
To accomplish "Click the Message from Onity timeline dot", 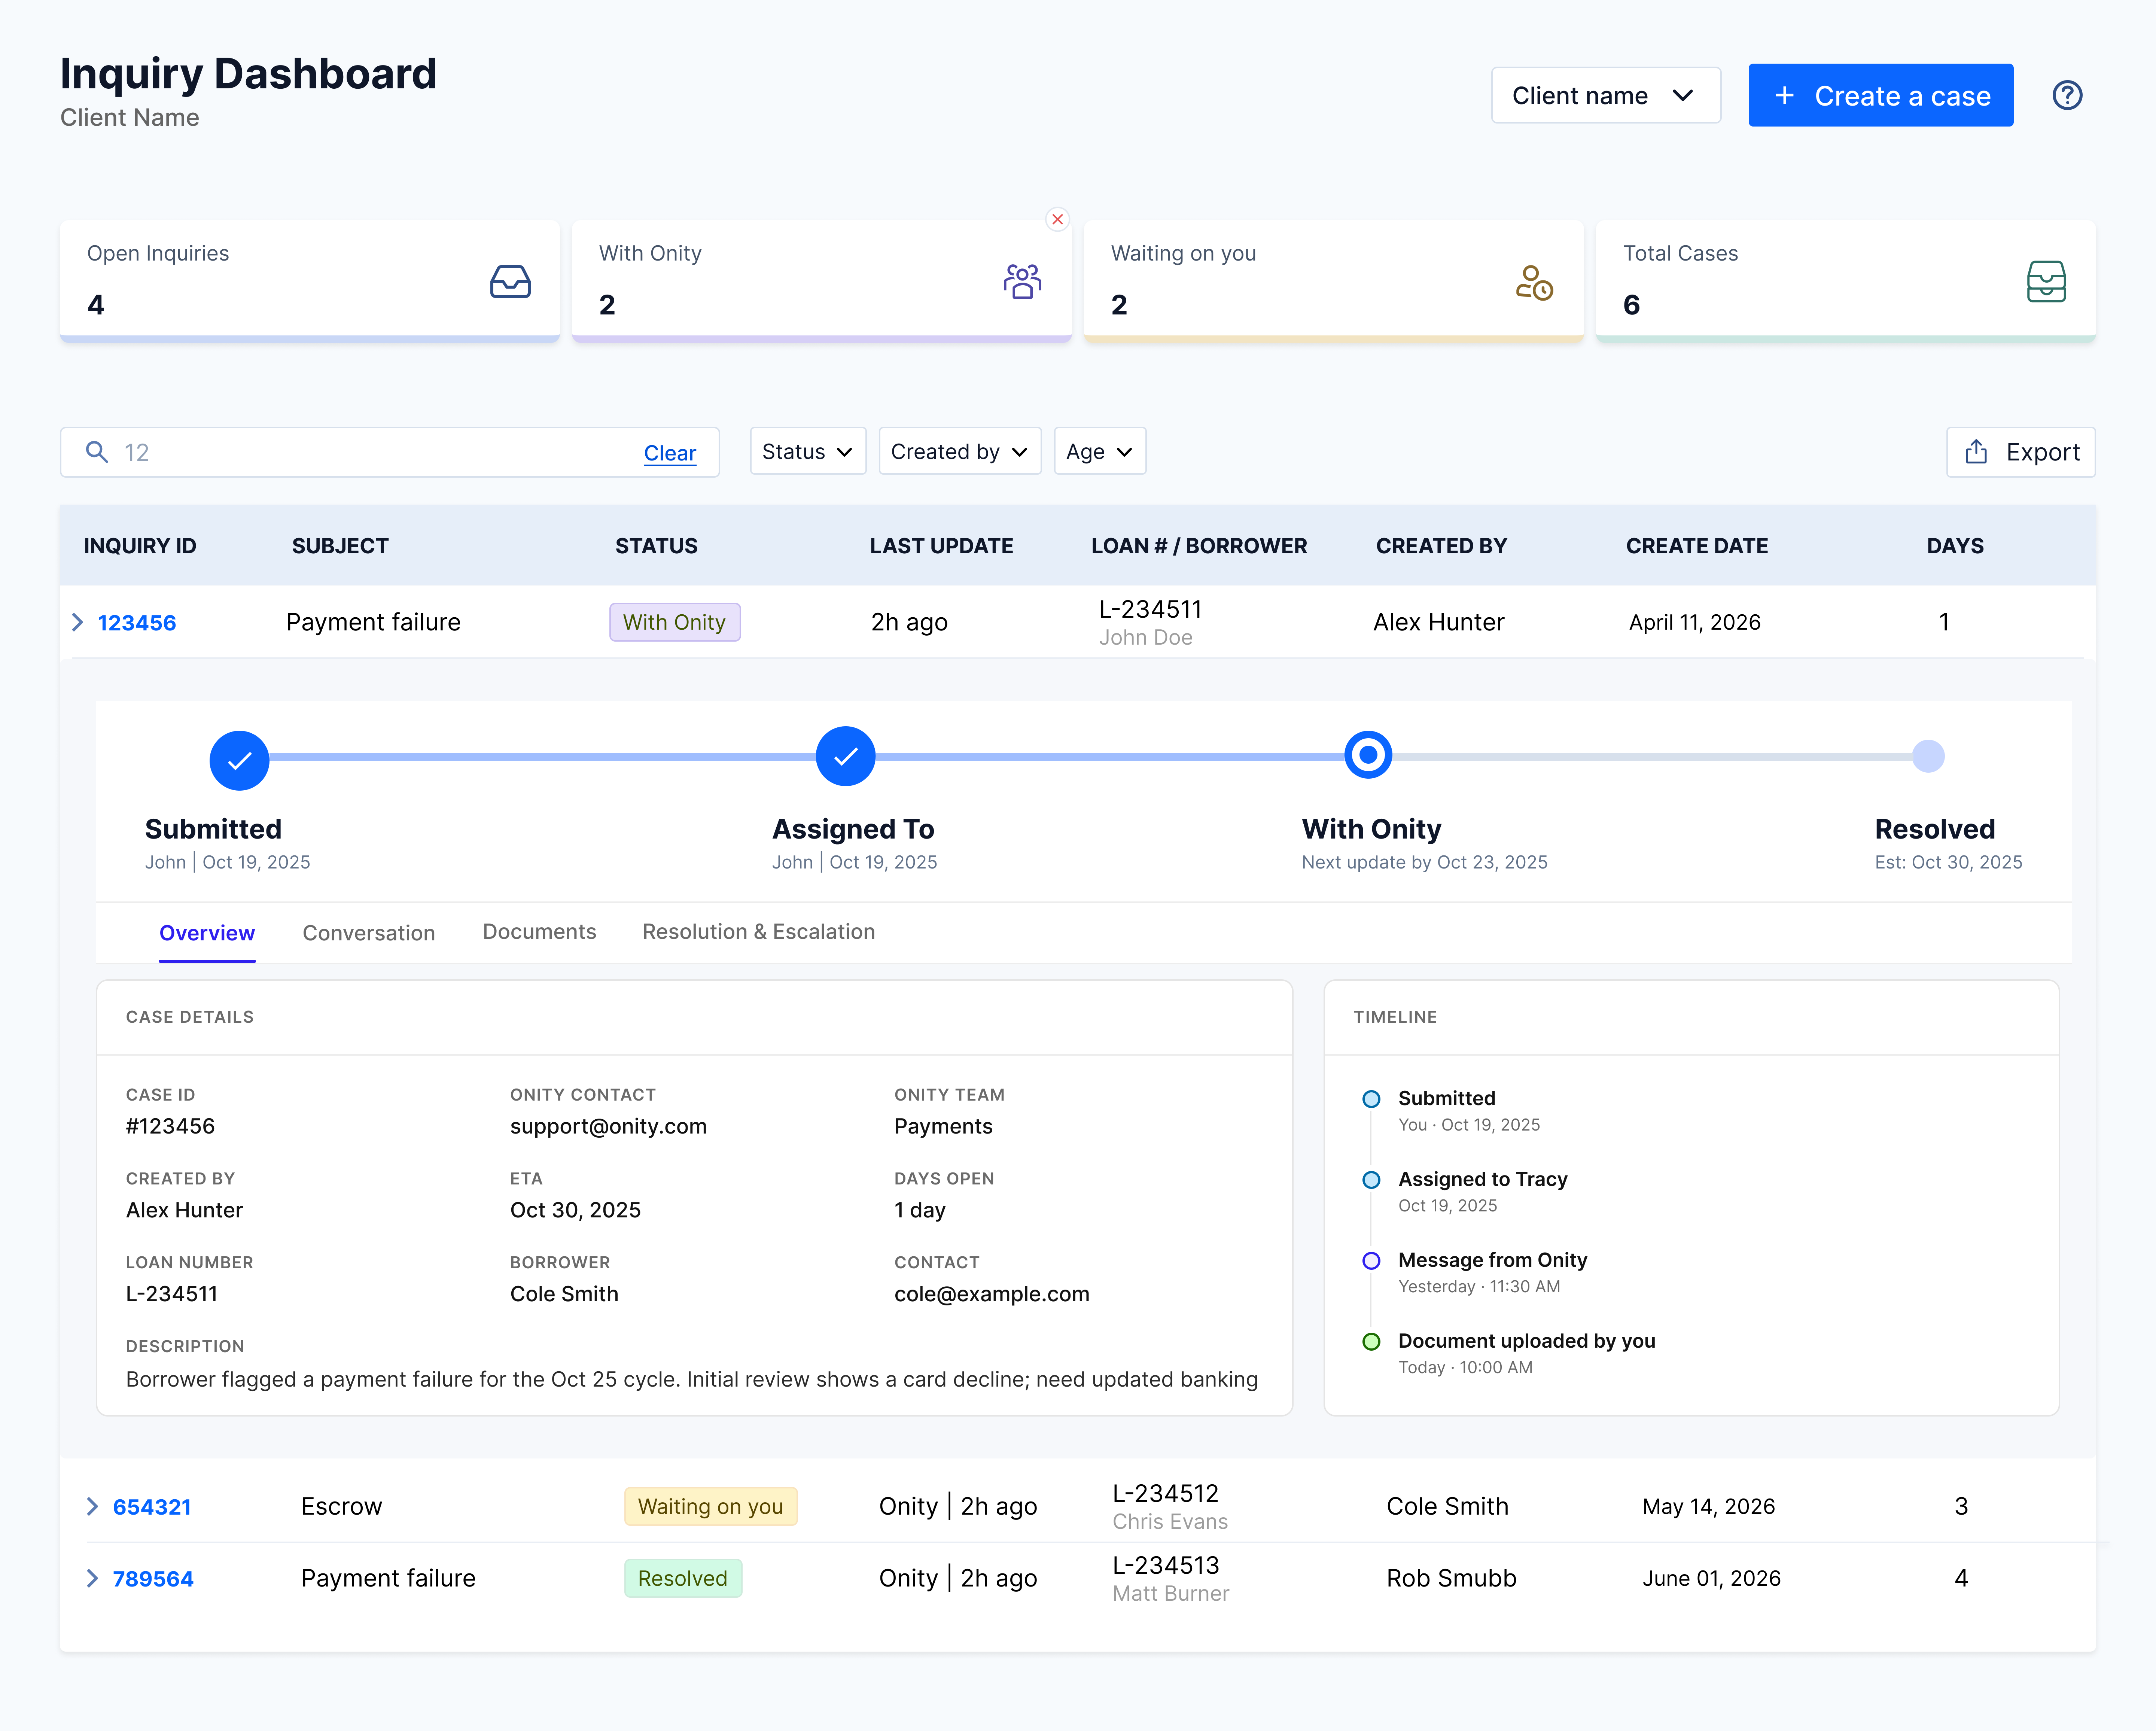I will [1371, 1261].
